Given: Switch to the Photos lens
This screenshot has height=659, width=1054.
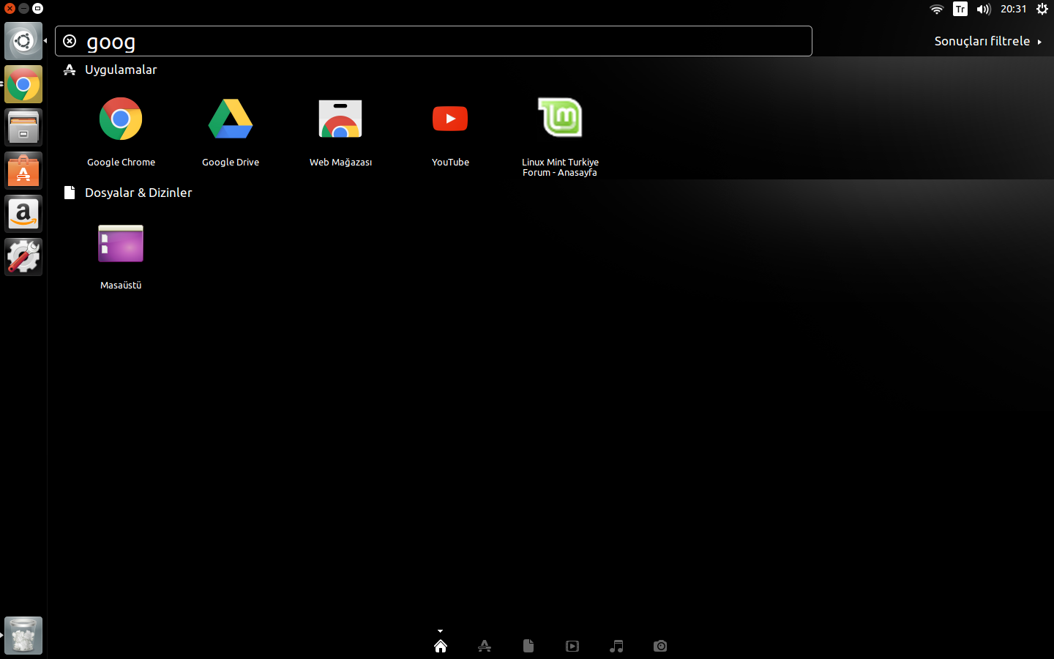Looking at the screenshot, I should click(x=660, y=646).
